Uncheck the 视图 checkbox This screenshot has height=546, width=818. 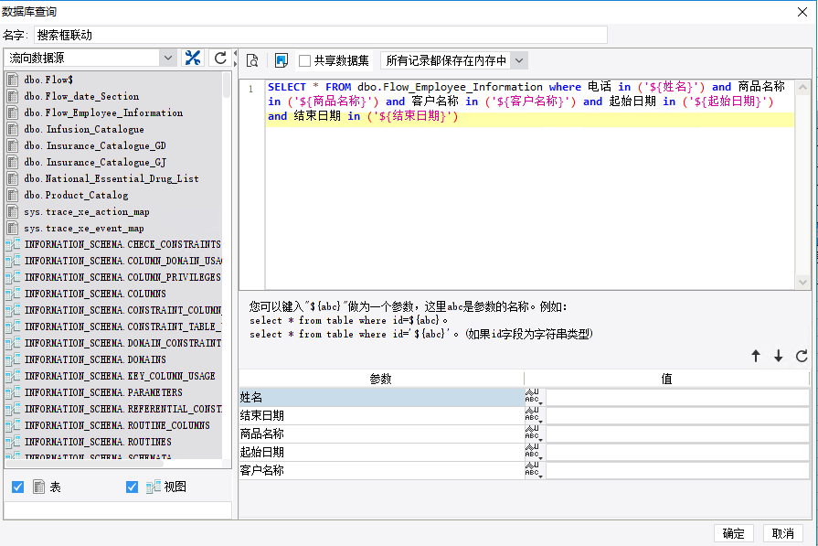[x=132, y=487]
